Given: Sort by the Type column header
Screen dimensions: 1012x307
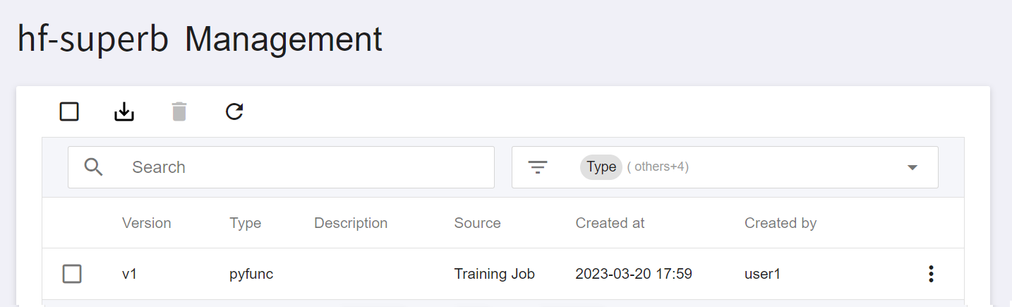Looking at the screenshot, I should point(245,223).
